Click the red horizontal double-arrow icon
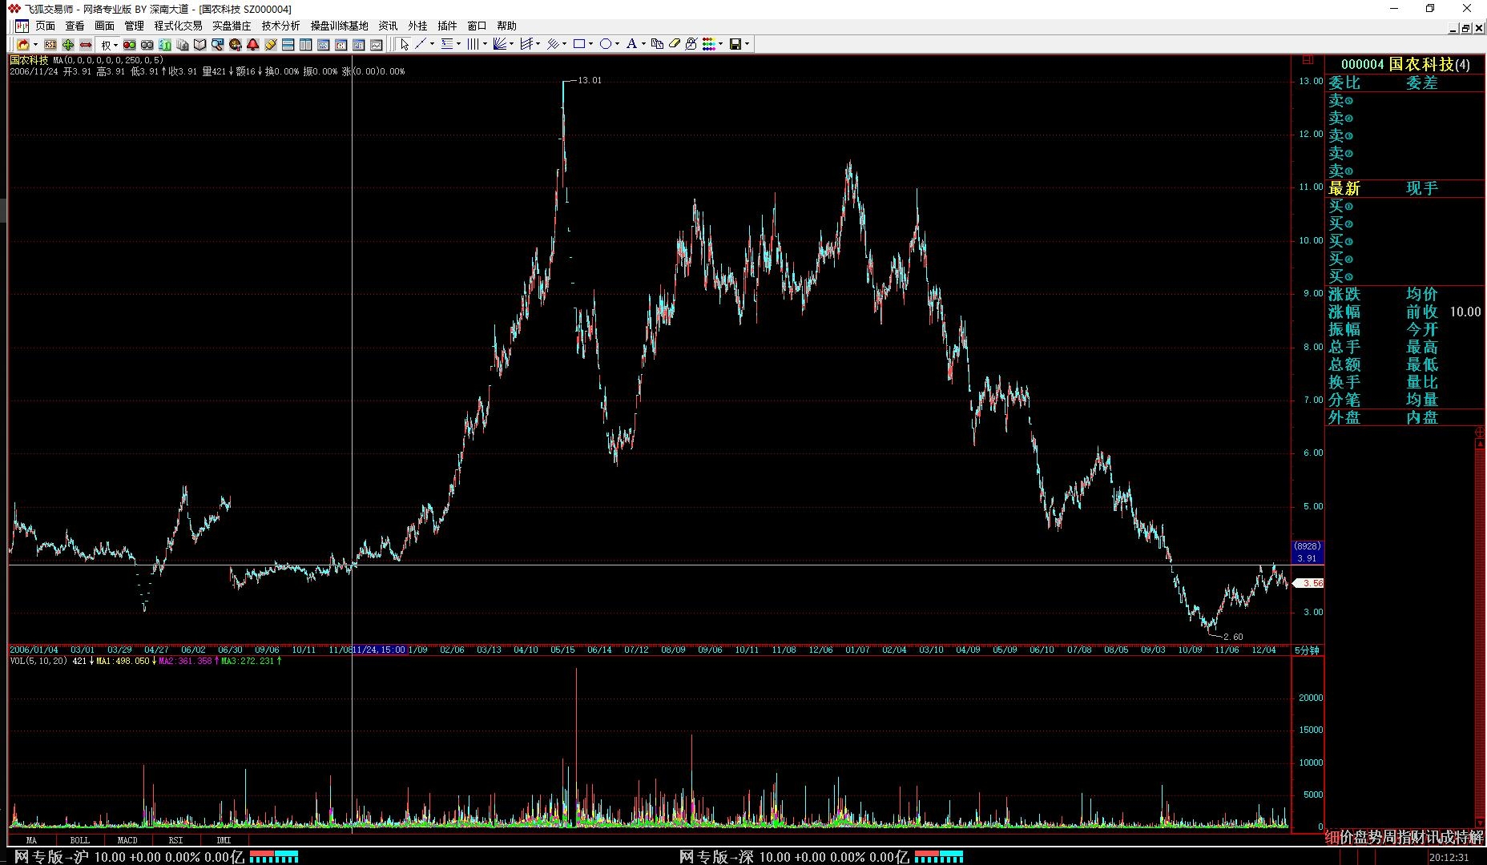Screen dimensions: 1487x865 pyautogui.click(x=86, y=45)
